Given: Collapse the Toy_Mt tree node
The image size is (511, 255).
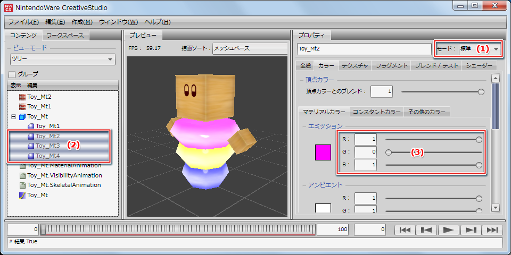Looking at the screenshot, I should [x=13, y=116].
